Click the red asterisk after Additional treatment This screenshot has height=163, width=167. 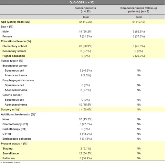(36, 114)
